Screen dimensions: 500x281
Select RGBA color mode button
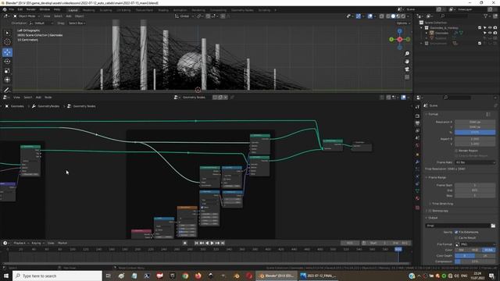pos(489,250)
